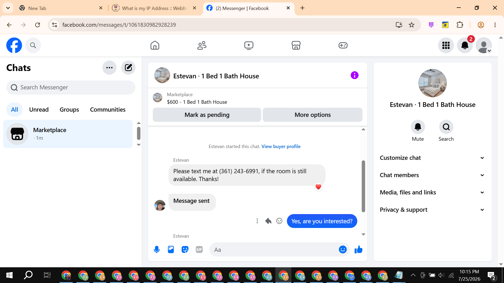Screen dimensions: 504x283
Task: View site information icon in address bar
Action: [x=55, y=25]
